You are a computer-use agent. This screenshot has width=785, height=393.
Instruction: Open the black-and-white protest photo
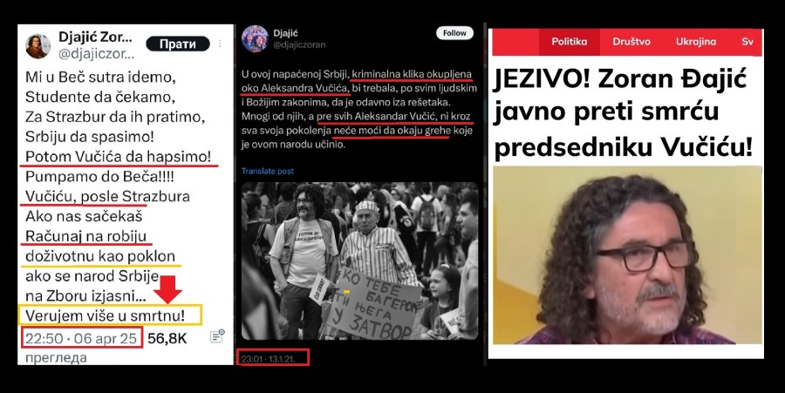coord(359,261)
